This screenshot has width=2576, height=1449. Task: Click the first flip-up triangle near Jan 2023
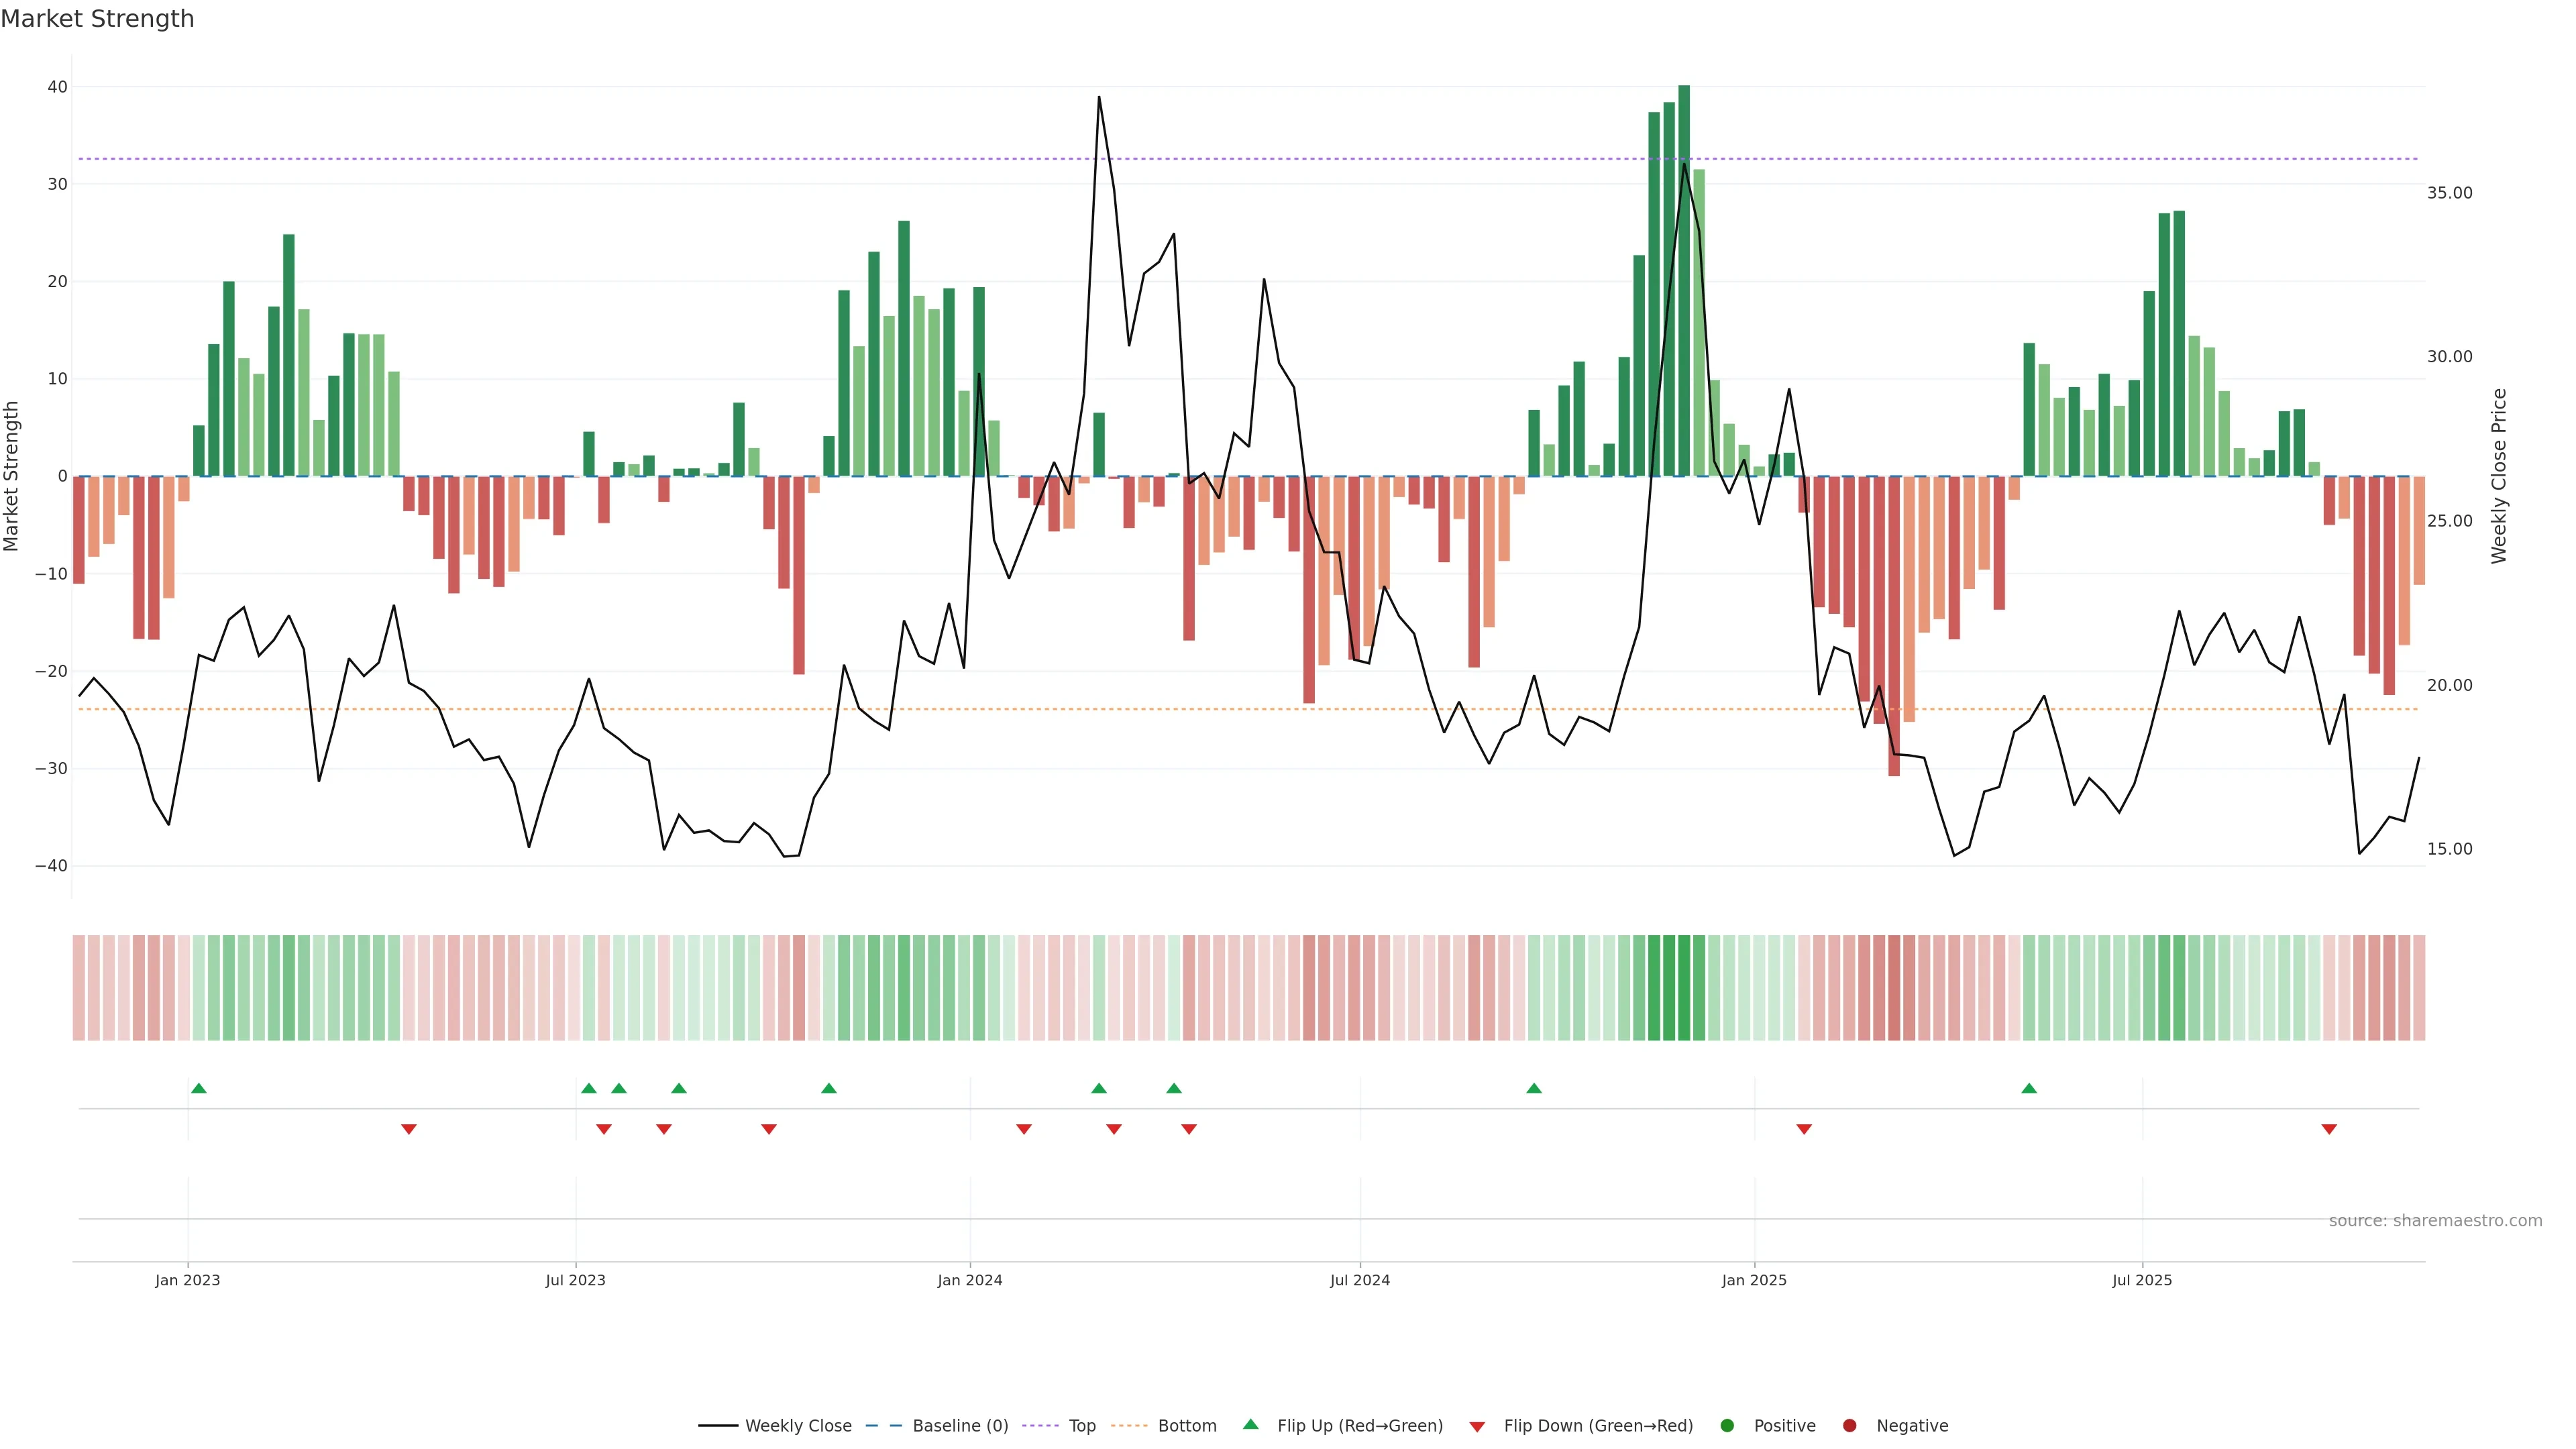(199, 1088)
